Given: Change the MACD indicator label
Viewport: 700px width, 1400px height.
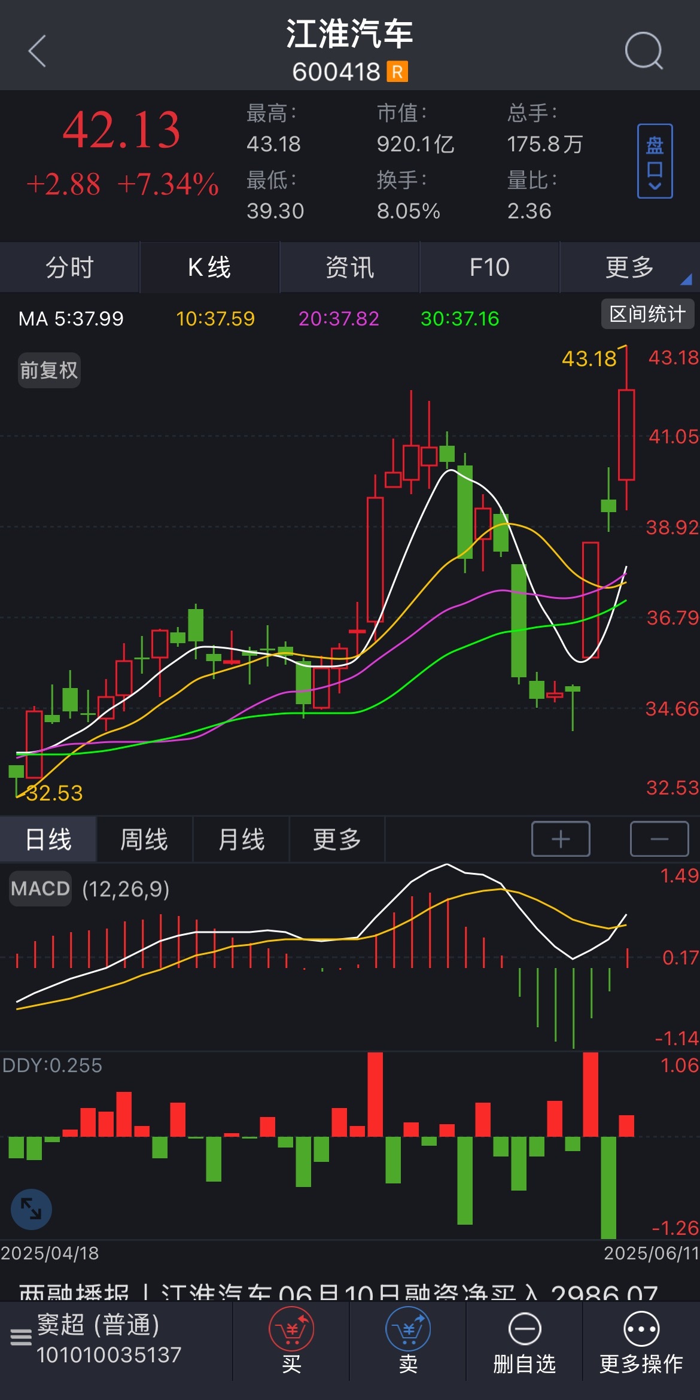Looking at the screenshot, I should (x=40, y=888).
